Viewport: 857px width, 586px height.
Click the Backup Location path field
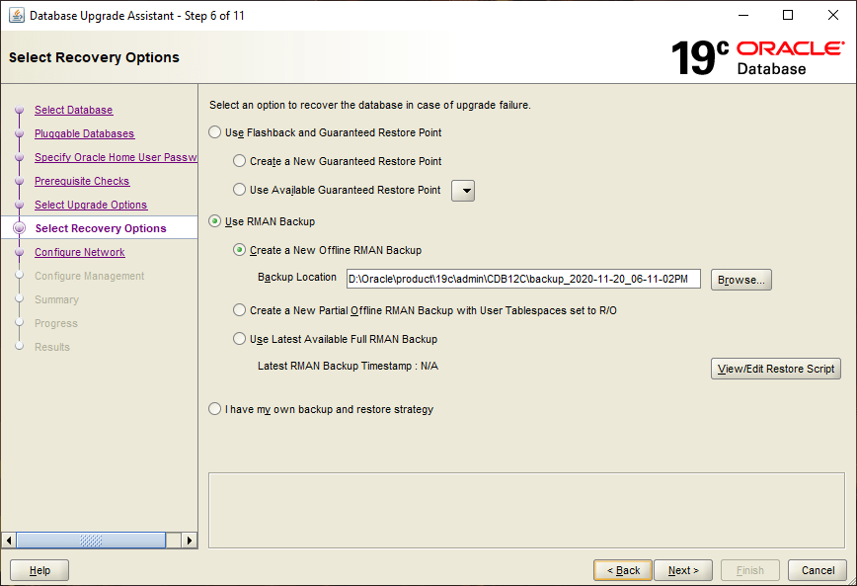coord(523,279)
